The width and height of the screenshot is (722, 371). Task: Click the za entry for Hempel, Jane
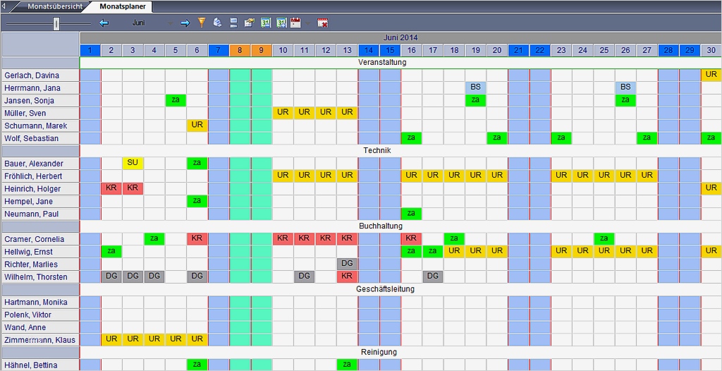click(197, 201)
